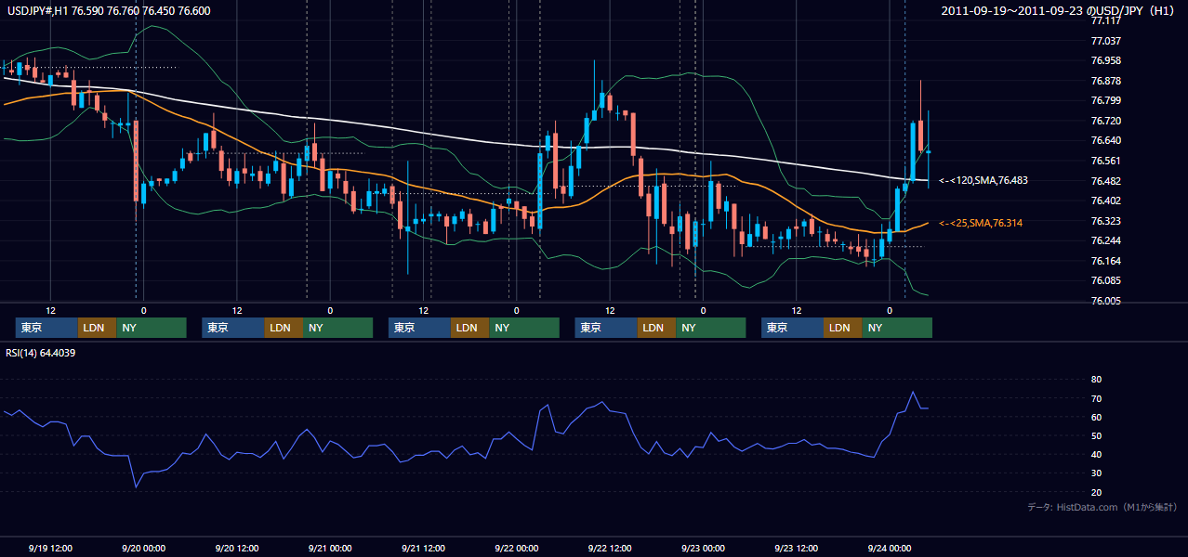Click RSI scale value 60
The image size is (1188, 557).
click(1096, 417)
